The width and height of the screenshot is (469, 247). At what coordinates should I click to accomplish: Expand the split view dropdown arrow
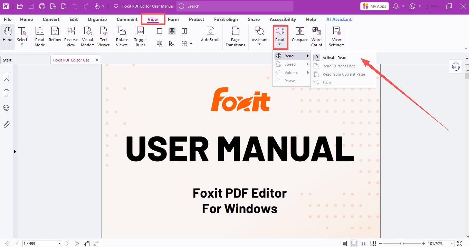pos(191,44)
